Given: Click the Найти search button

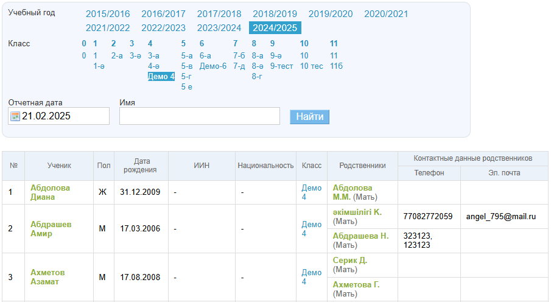Looking at the screenshot, I should point(309,116).
